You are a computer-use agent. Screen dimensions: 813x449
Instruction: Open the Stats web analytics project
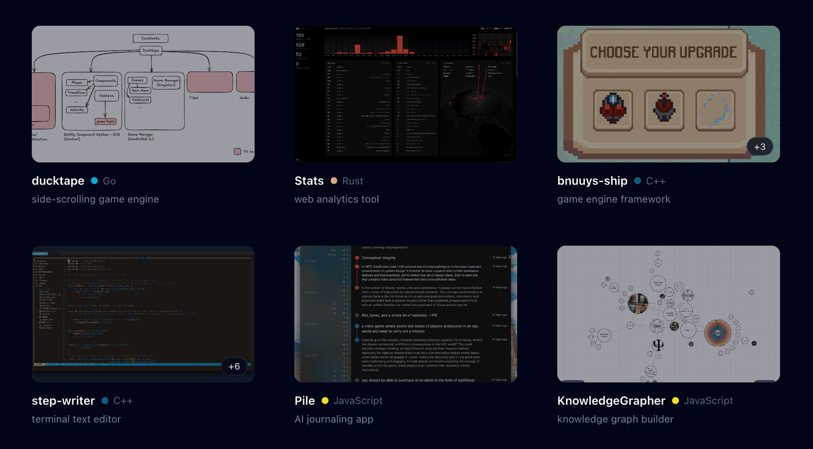point(309,181)
